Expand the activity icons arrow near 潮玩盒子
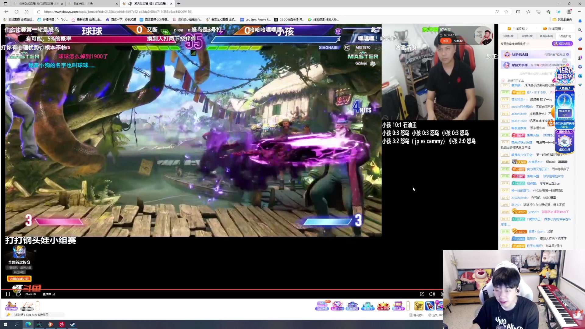Viewport: 585px width, 329px height. click(x=408, y=306)
